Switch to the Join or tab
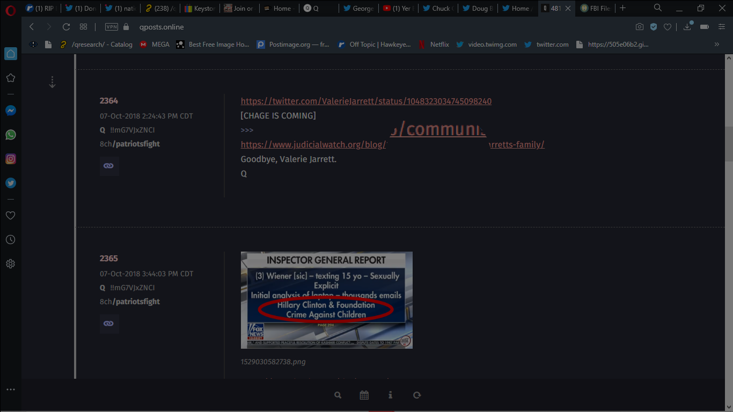This screenshot has width=733, height=412. (x=239, y=8)
